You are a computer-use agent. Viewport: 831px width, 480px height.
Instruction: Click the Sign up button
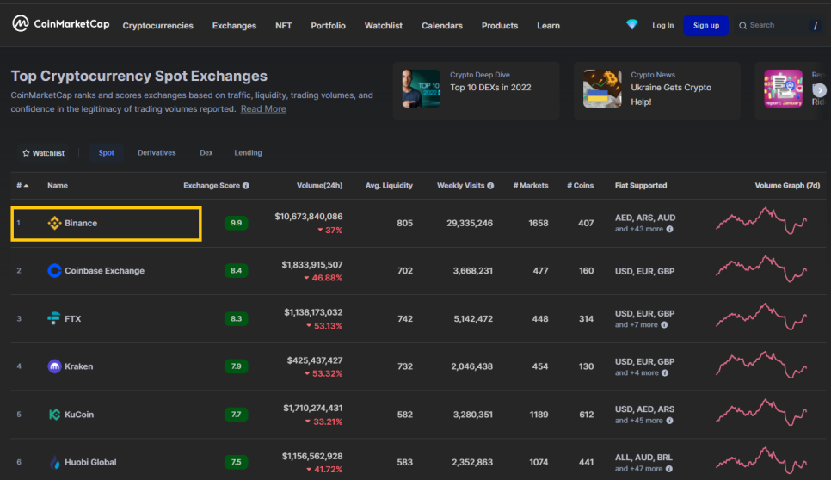(x=706, y=26)
